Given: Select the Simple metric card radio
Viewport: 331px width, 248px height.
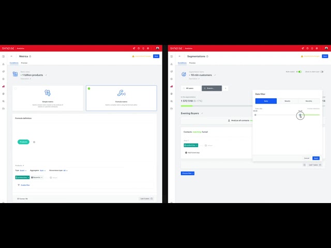Looking at the screenshot, I should click(16, 88).
